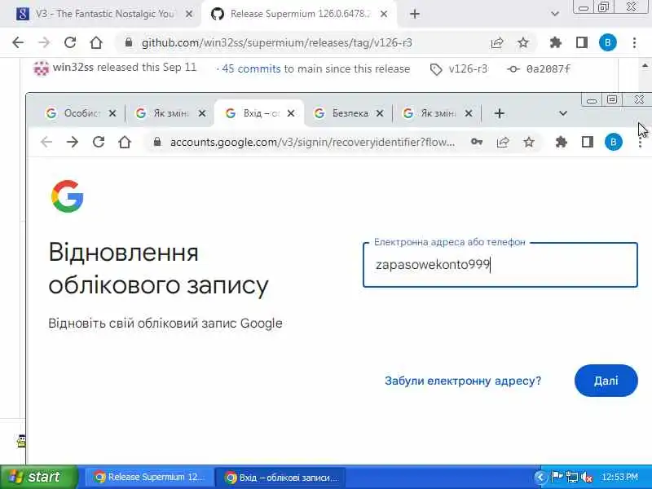Switch to Release Supermium taskbar item
The image size is (652, 489).
coord(149,477)
